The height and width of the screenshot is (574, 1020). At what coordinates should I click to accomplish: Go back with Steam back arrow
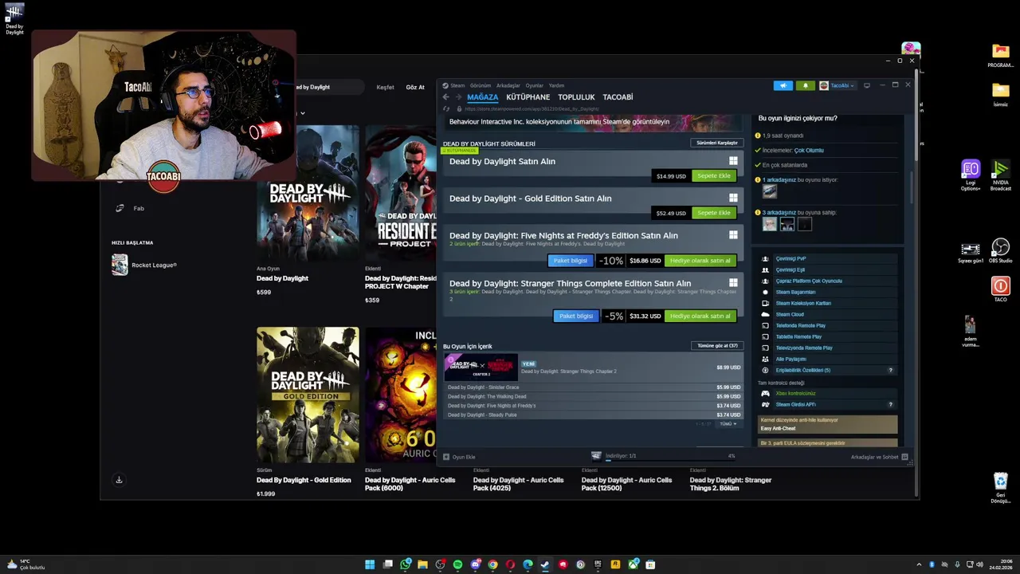446,97
